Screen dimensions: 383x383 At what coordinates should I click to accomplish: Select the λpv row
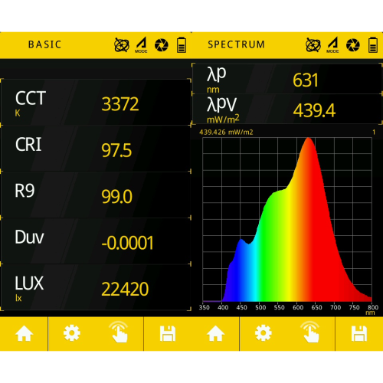point(287,109)
